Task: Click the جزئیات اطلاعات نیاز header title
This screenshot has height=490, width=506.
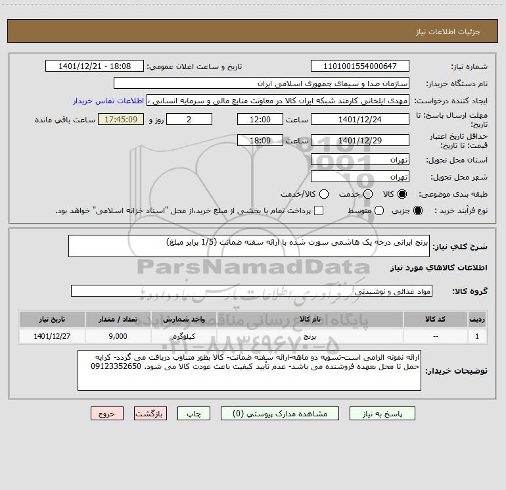Action: point(448,32)
